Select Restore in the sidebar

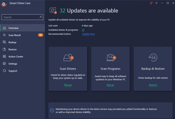[22, 49]
